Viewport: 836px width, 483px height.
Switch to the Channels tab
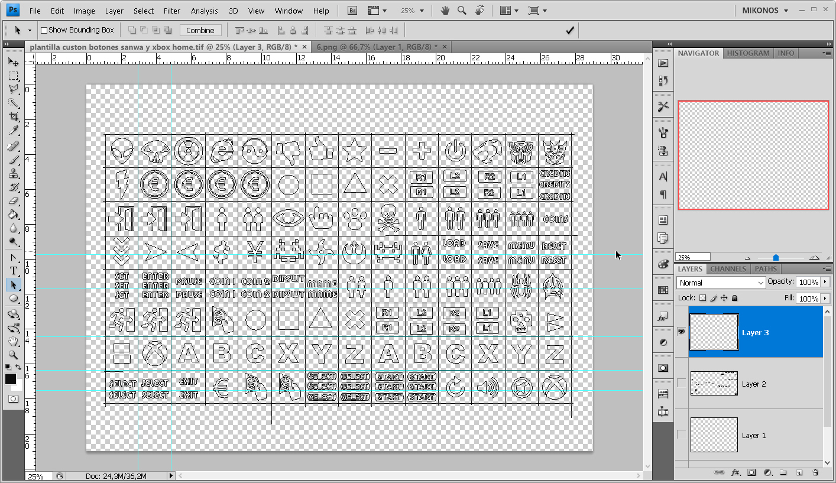tap(728, 269)
